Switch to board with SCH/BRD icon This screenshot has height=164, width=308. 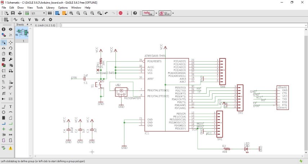[27, 13]
